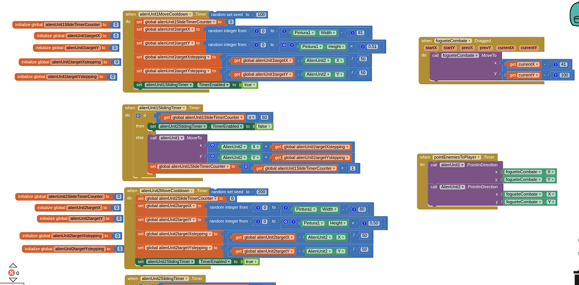Click question mark icon beside value 81

click(352, 33)
